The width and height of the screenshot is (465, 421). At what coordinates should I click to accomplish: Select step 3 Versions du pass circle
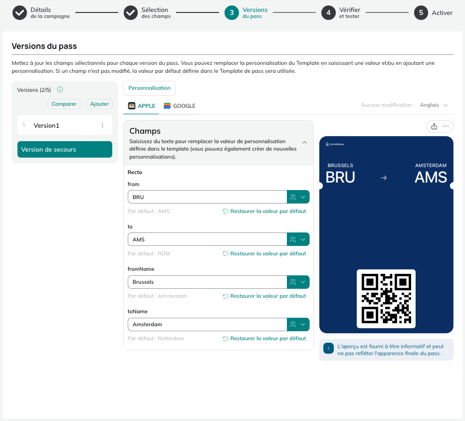pos(232,13)
